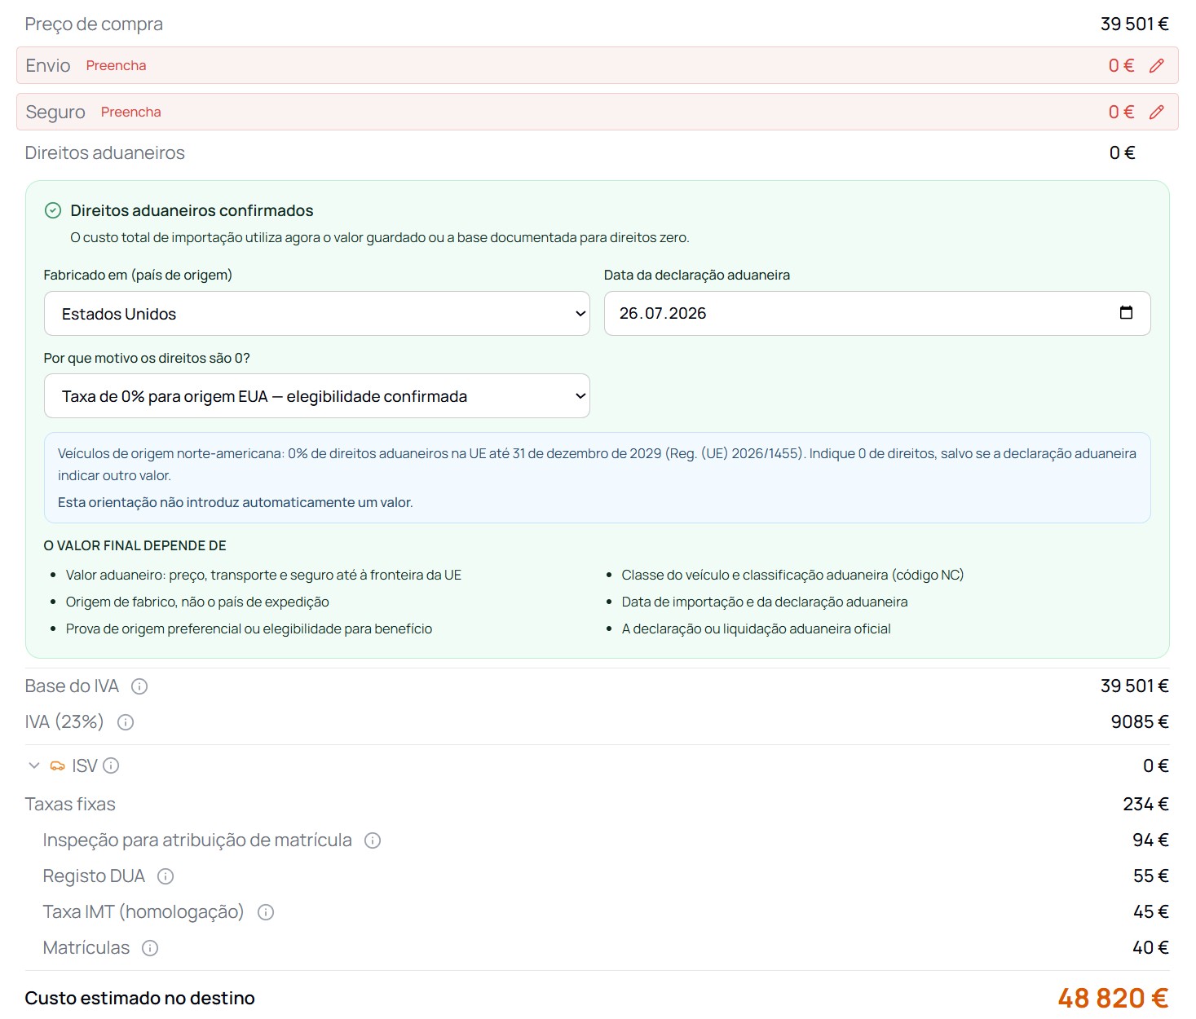Show info for Registo DUA
The height and width of the screenshot is (1019, 1196).
(165, 876)
